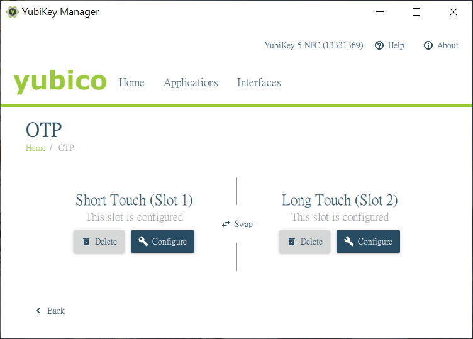Maximize the YubiKey Manager window
The height and width of the screenshot is (339, 473).
click(x=416, y=12)
